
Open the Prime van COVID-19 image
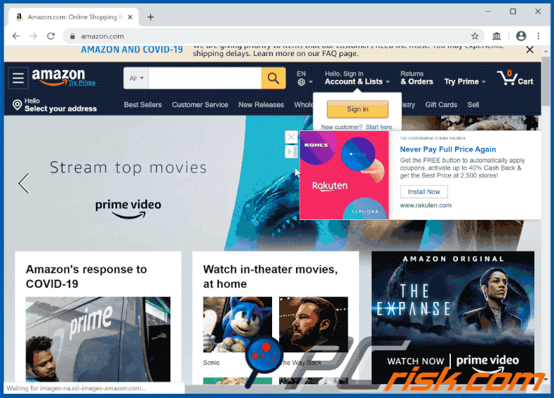click(98, 339)
